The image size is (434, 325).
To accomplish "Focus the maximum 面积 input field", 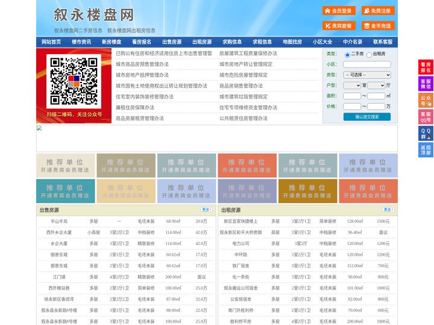I will pyautogui.click(x=376, y=96).
